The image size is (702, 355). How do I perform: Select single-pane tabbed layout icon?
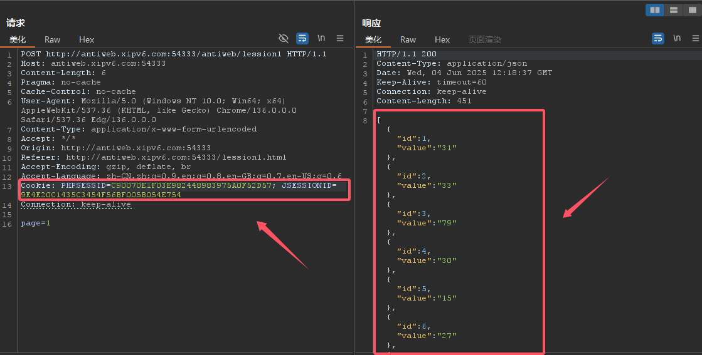(x=691, y=10)
